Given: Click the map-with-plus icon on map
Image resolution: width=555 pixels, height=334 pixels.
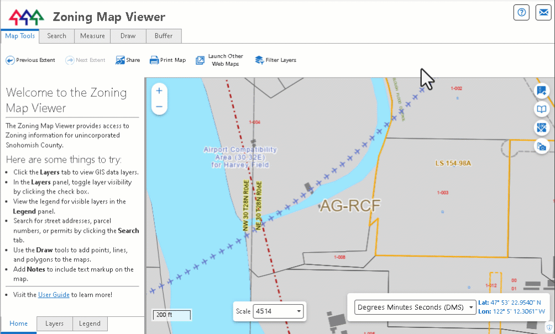Looking at the screenshot, I should click(x=542, y=91).
